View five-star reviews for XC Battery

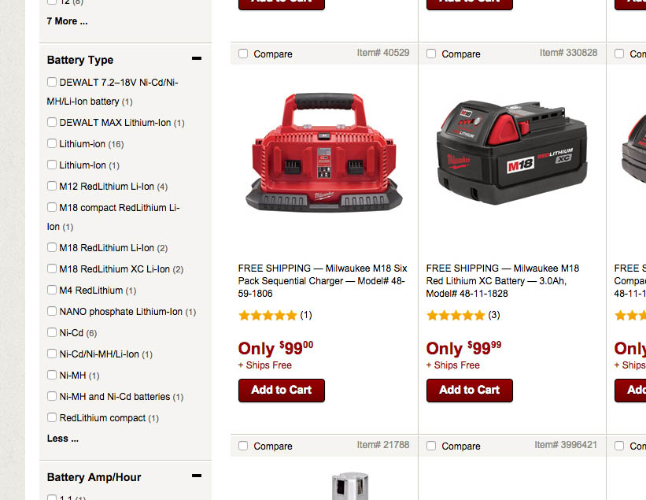[463, 315]
